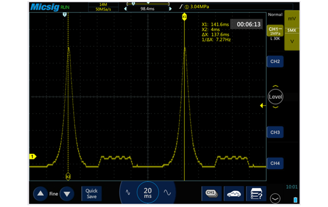Tap the round Level button
This screenshot has width=328, height=207.
(276, 97)
